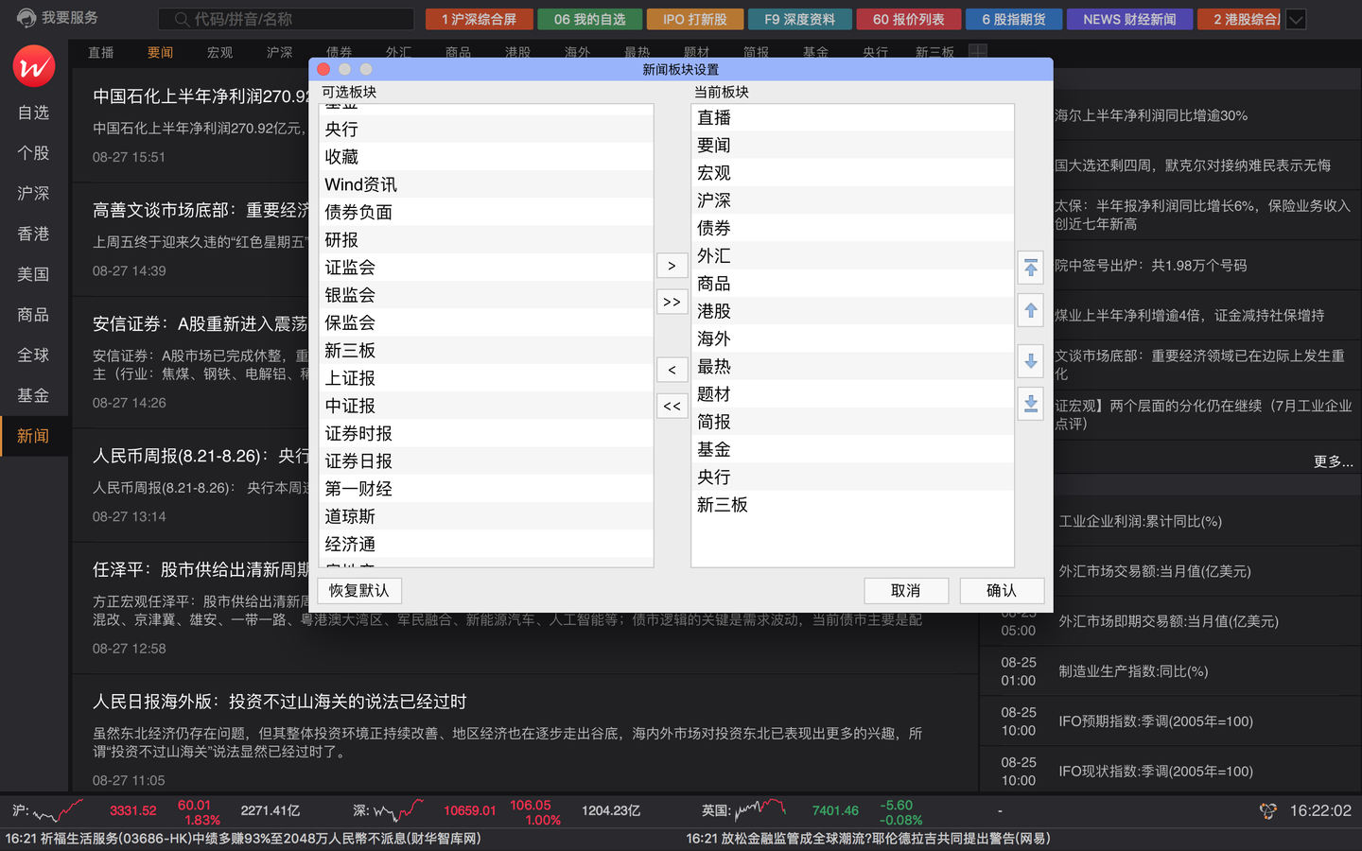Select 美国 in the left sidebar menu
The image size is (1362, 851).
(x=33, y=274)
